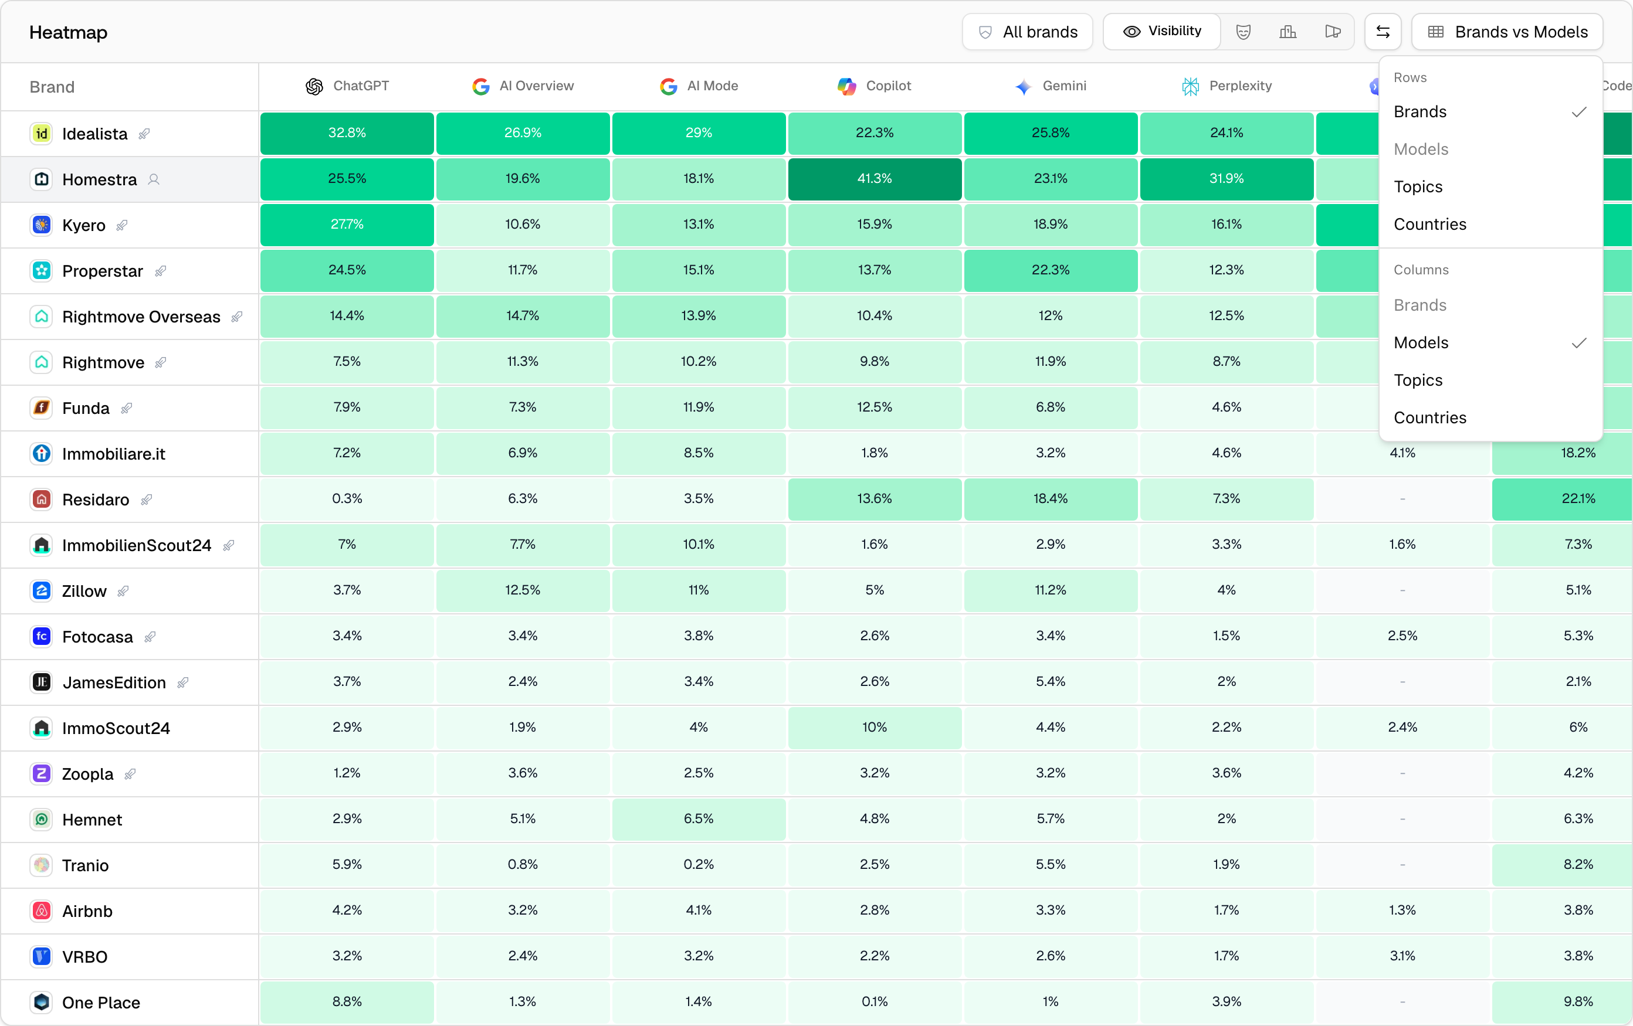This screenshot has width=1633, height=1026.
Task: Select the sentiment mask icon metric
Action: [1243, 32]
